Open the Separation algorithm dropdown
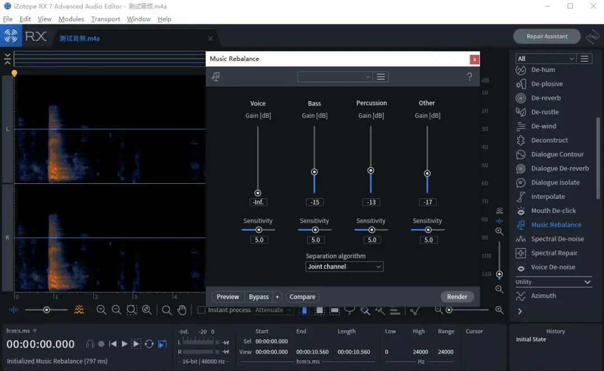The height and width of the screenshot is (371, 604). [x=344, y=267]
